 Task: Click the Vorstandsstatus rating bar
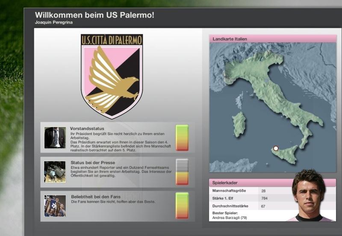tap(182, 138)
